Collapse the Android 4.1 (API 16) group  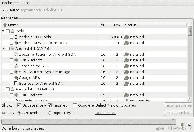pyautogui.click(x=3, y=49)
